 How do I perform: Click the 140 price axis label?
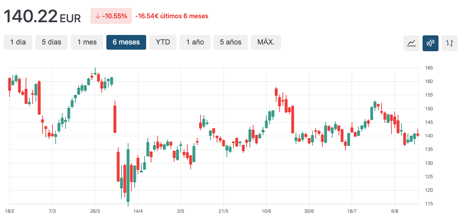(429, 136)
